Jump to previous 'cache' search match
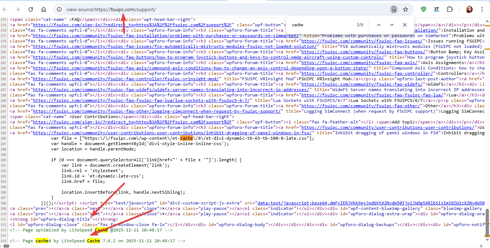 pyautogui.click(x=379, y=25)
